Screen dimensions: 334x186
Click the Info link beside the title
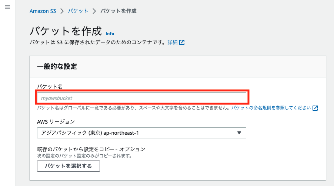tap(110, 34)
